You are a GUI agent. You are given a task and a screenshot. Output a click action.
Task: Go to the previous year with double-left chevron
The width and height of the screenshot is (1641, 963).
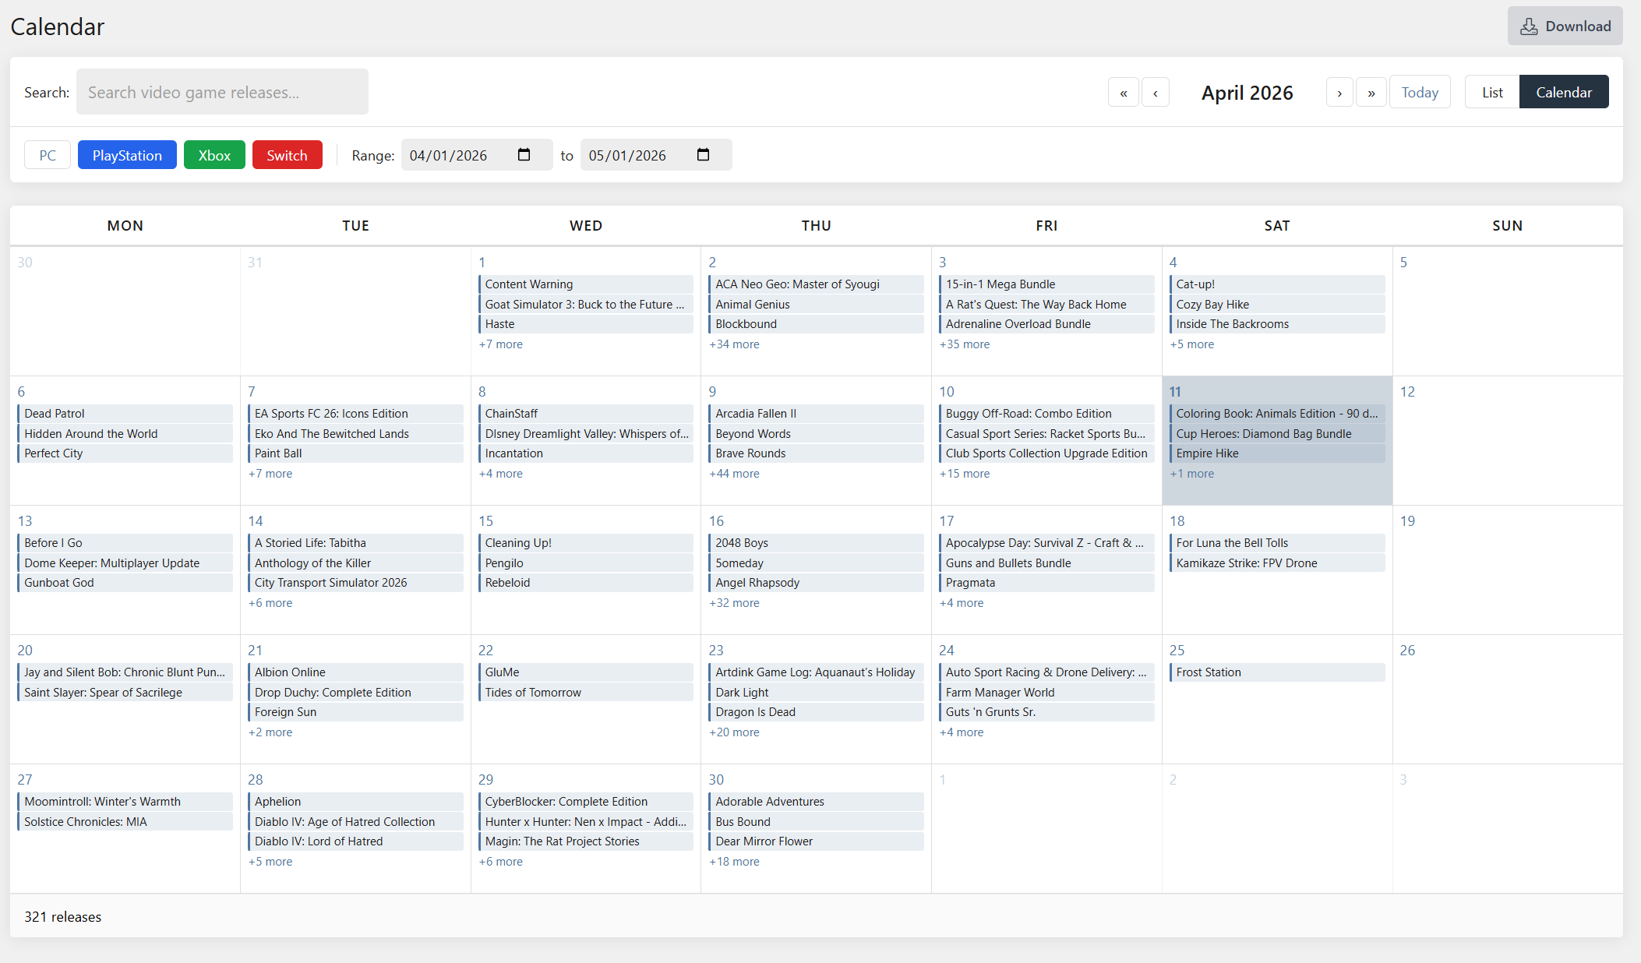pyautogui.click(x=1123, y=93)
